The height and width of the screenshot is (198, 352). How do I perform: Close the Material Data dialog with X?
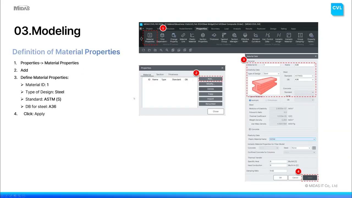click(x=315, y=56)
